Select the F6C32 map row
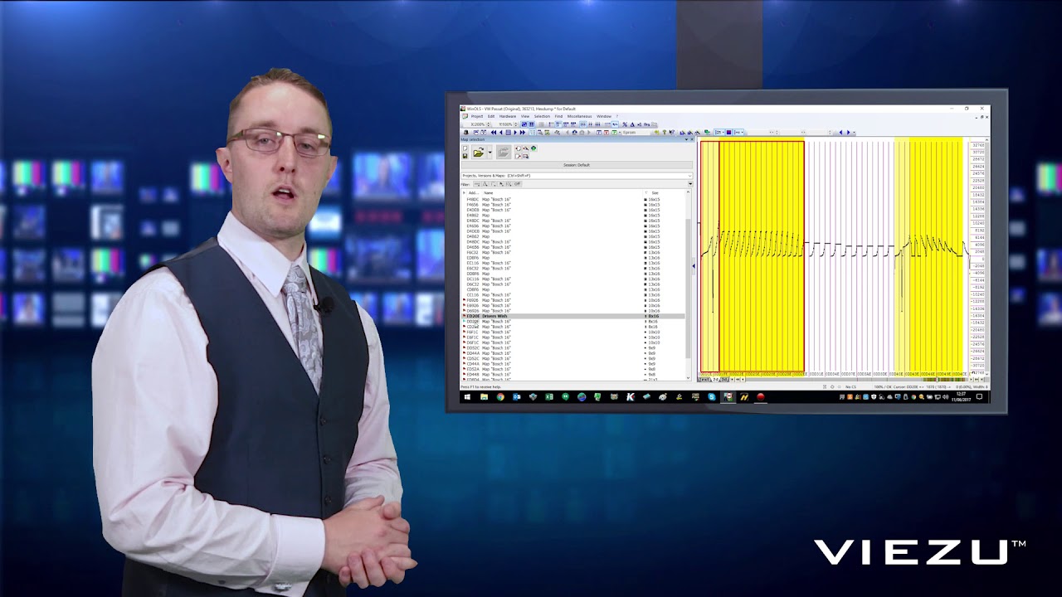The image size is (1062, 597). pos(573,252)
